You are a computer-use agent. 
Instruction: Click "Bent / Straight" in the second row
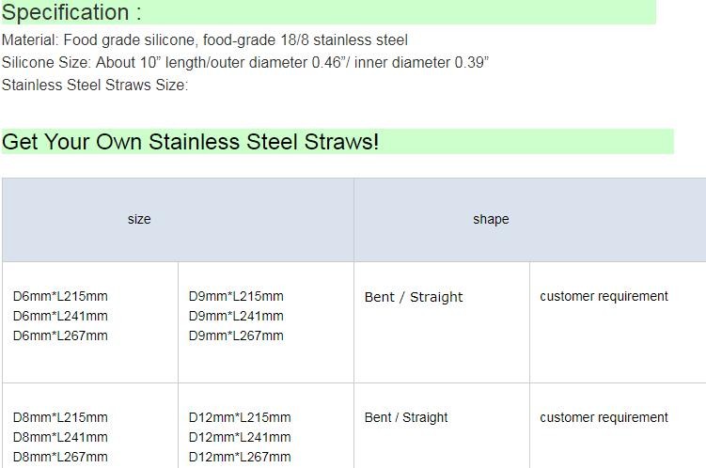click(x=406, y=417)
